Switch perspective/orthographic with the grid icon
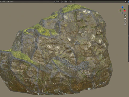Image resolution: width=129 pixels, height=97 pixels. click(125, 24)
